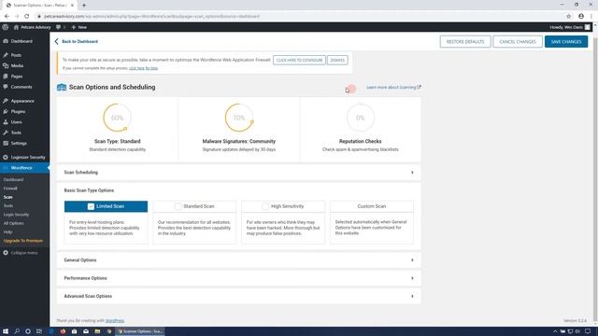
Task: Open File Explorer from taskbar
Action: pyautogui.click(x=97, y=331)
